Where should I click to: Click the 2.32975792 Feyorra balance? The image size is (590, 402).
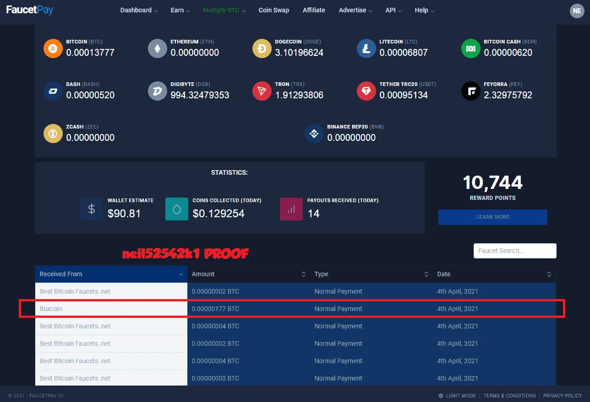coord(508,95)
